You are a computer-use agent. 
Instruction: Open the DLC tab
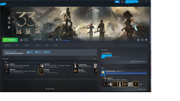[x=17, y=45]
